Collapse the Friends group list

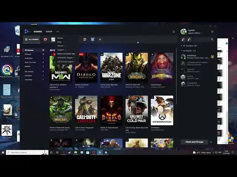point(181,51)
